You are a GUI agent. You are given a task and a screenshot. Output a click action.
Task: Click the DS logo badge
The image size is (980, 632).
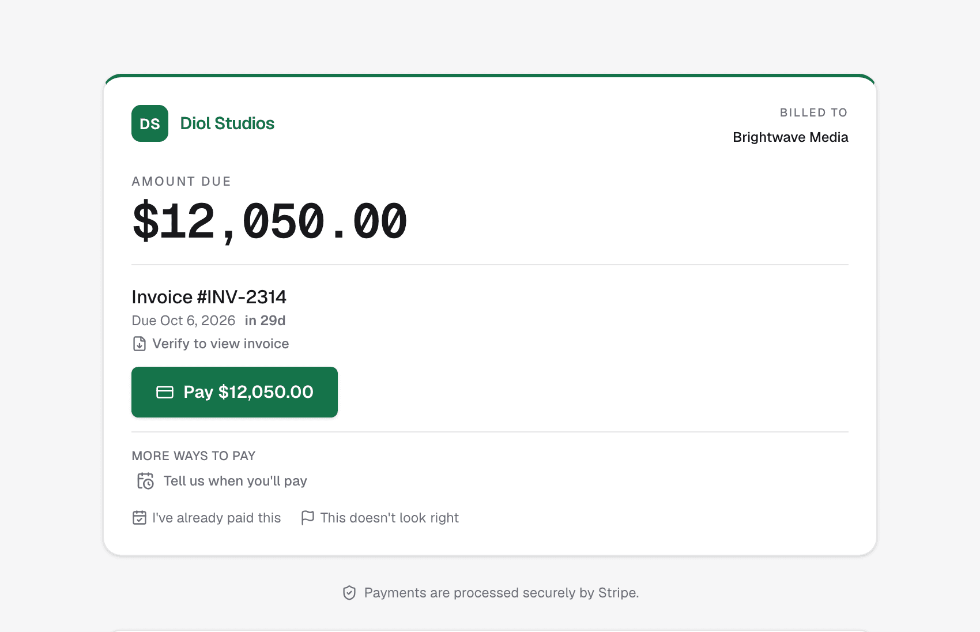click(x=150, y=123)
